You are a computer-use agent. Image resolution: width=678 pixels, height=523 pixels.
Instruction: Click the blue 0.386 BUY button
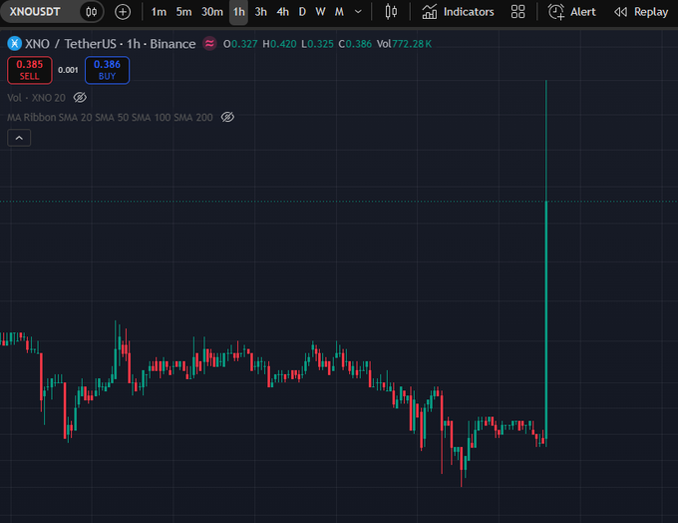pyautogui.click(x=108, y=70)
